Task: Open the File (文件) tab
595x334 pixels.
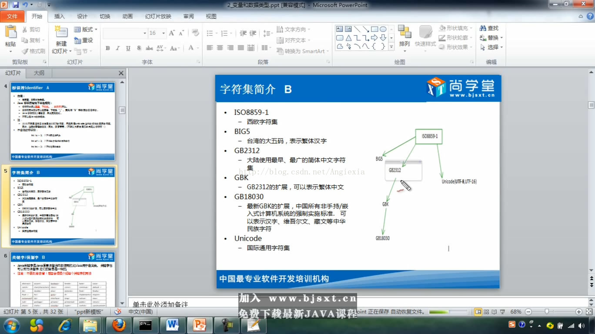Action: tap(13, 17)
